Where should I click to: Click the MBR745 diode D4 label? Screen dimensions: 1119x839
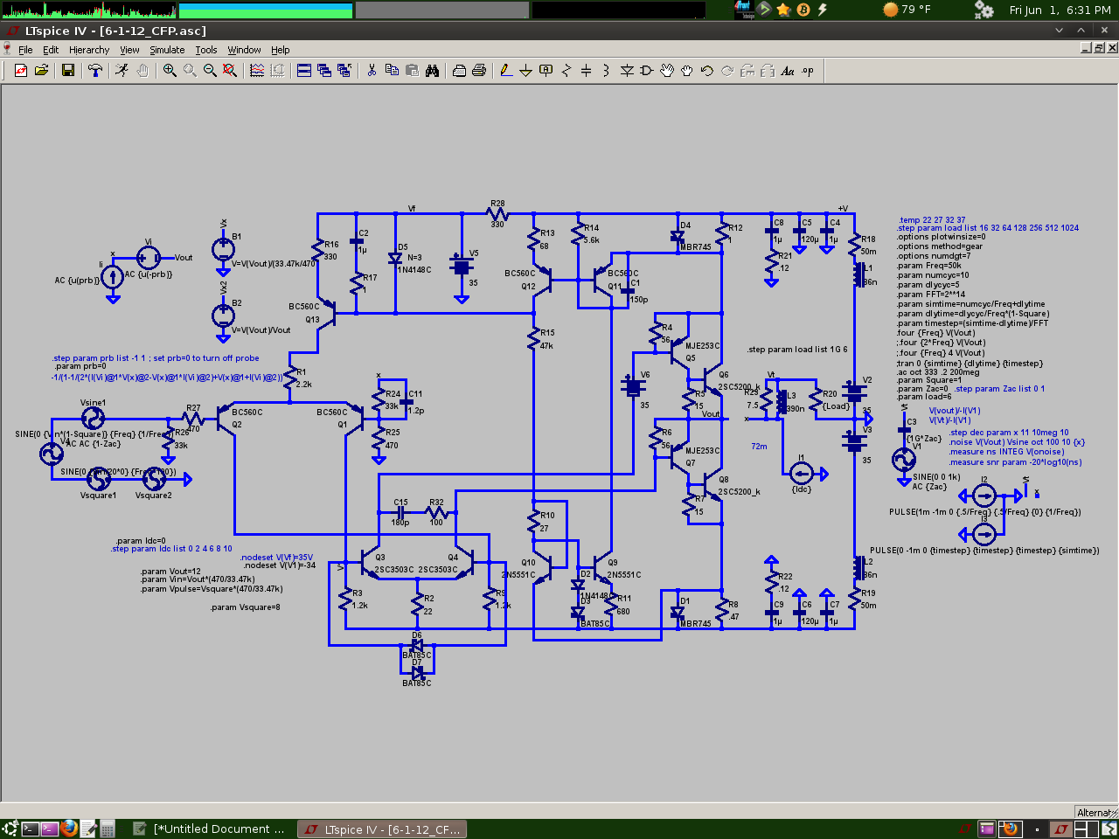pos(696,247)
